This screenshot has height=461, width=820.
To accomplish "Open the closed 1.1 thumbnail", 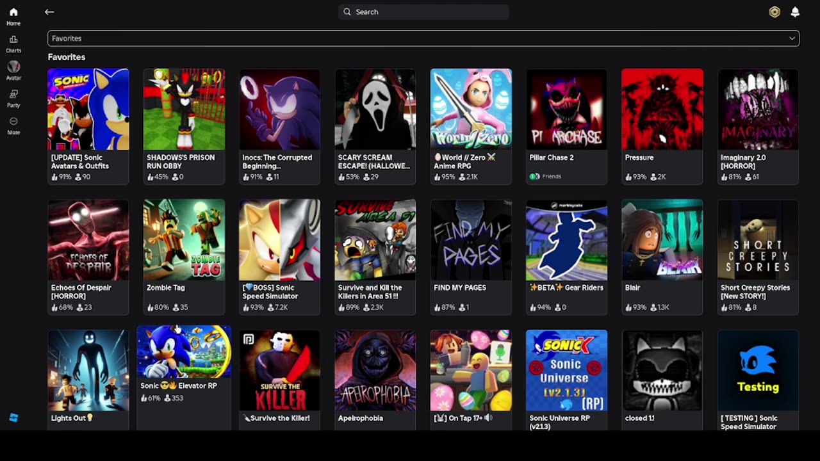I will 662,370.
